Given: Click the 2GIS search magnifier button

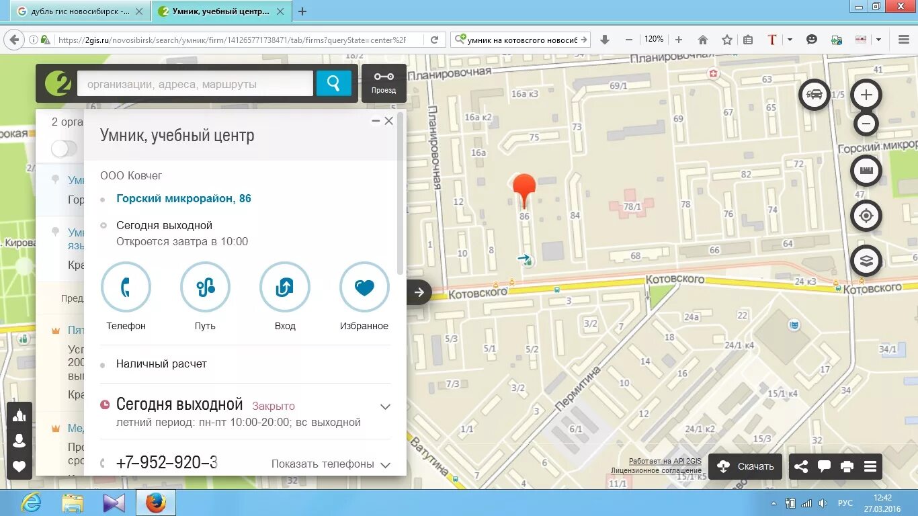Looking at the screenshot, I should click(334, 83).
